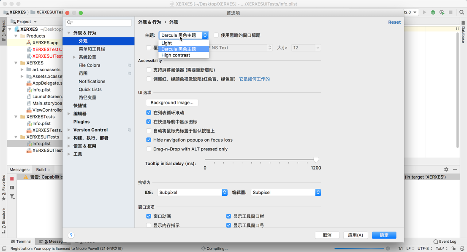Viewport: 467px width, 252px height.
Task: Open Messages panel gear settings
Action: (446, 169)
